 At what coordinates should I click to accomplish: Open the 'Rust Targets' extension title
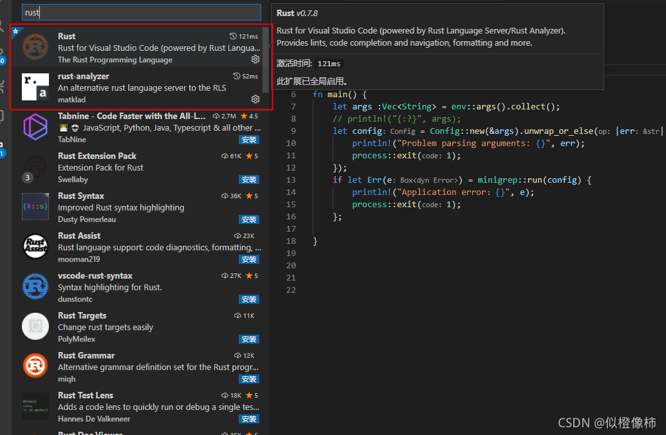pyautogui.click(x=82, y=315)
